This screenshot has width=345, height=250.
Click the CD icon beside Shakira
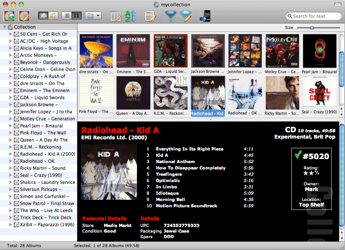tap(16, 182)
